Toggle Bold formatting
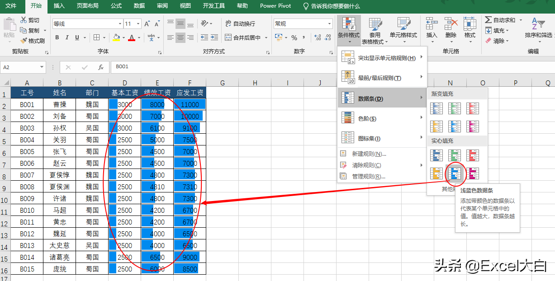Viewport: 555px width, 281px height. pyautogui.click(x=57, y=37)
